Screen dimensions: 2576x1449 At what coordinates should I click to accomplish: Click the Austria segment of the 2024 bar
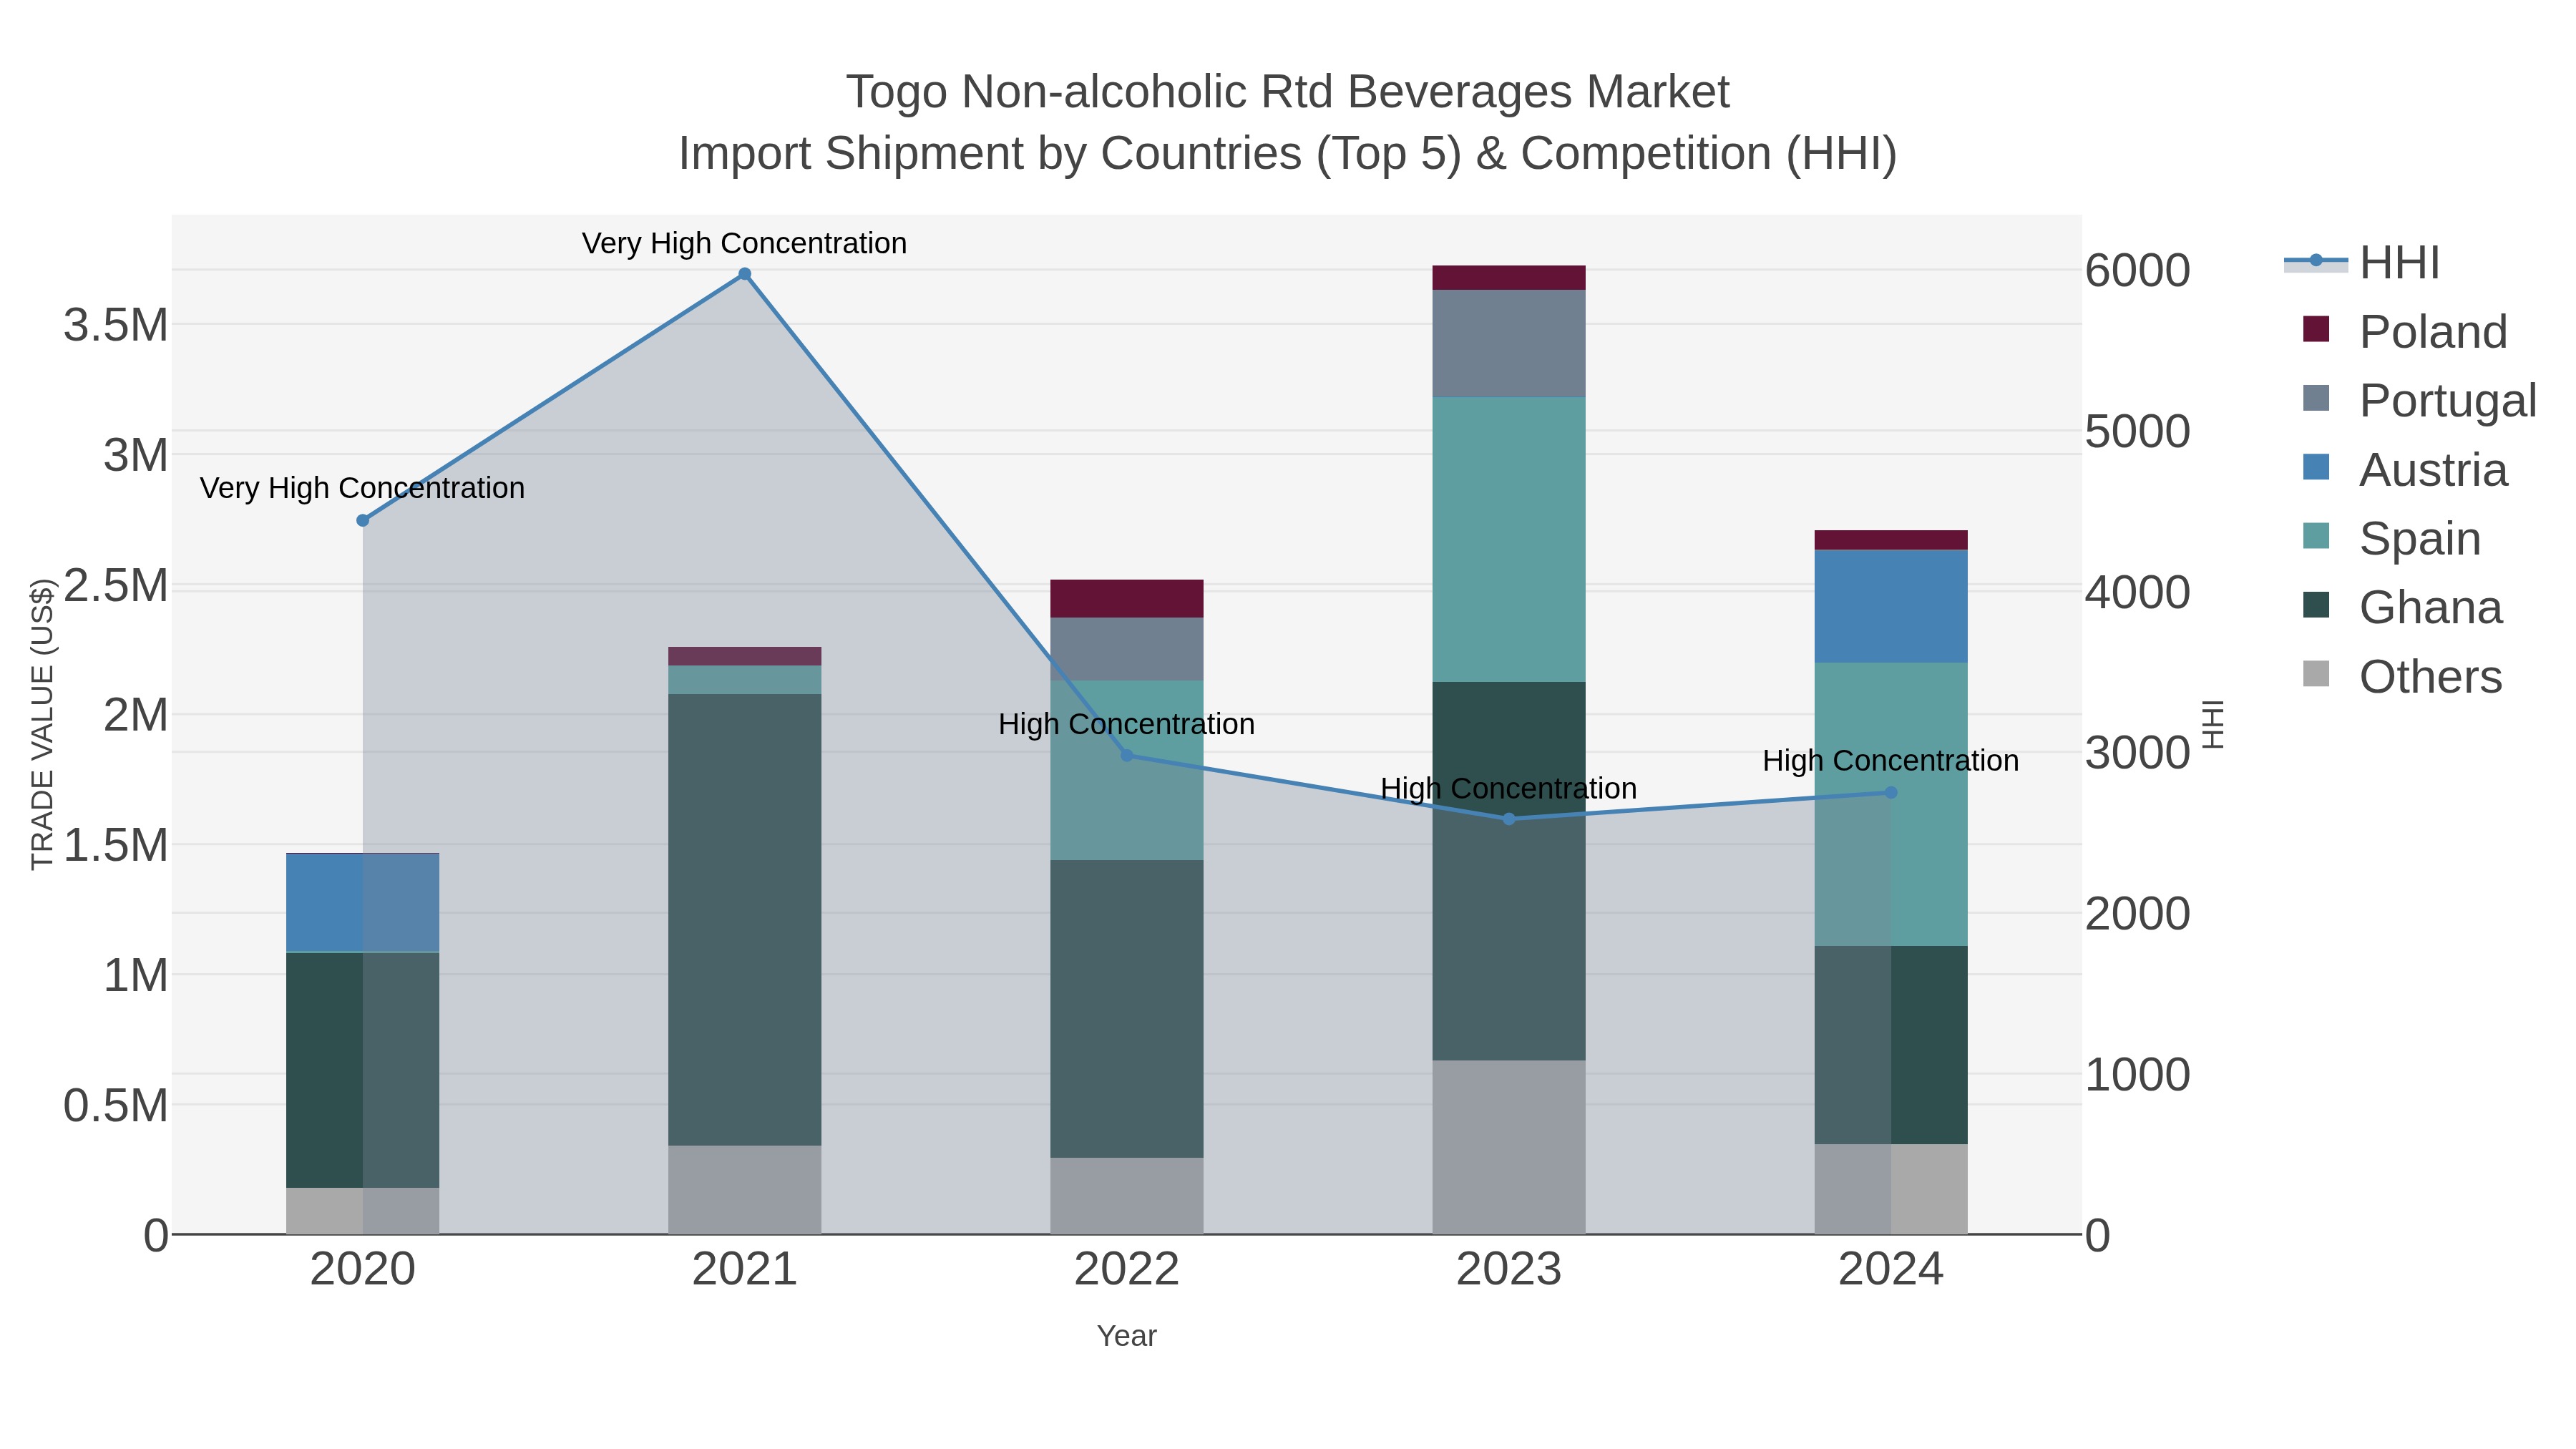pyautogui.click(x=1891, y=607)
